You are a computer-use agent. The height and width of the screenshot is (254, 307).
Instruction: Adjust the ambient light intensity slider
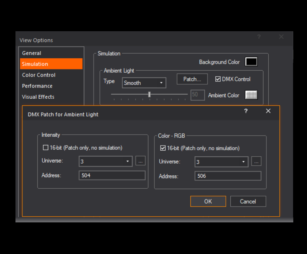149,94
